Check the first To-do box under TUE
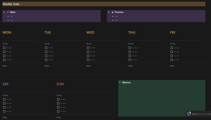This screenshot has height=120, width=211. point(46,48)
